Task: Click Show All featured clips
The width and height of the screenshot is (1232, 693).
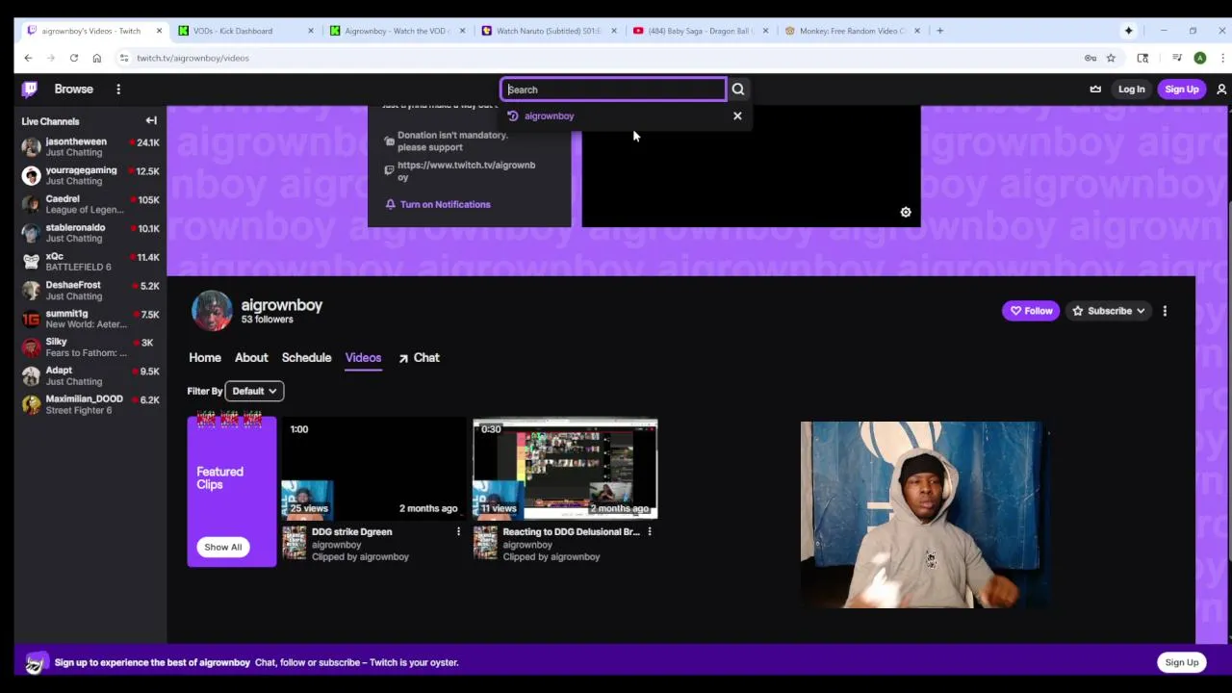Action: (x=222, y=547)
